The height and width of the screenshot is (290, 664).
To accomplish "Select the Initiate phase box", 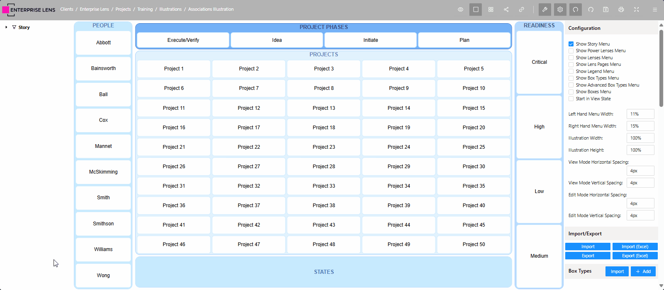I will click(x=371, y=40).
